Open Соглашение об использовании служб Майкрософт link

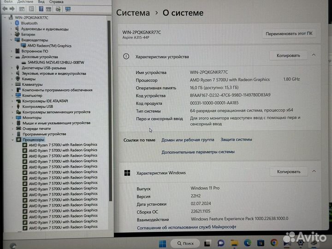coord(187,227)
